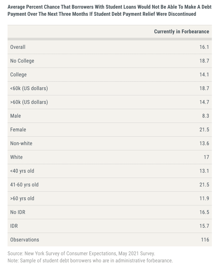Select the '>60k (US dollars)' value 14.7
This screenshot has height=269, width=223.
point(204,102)
